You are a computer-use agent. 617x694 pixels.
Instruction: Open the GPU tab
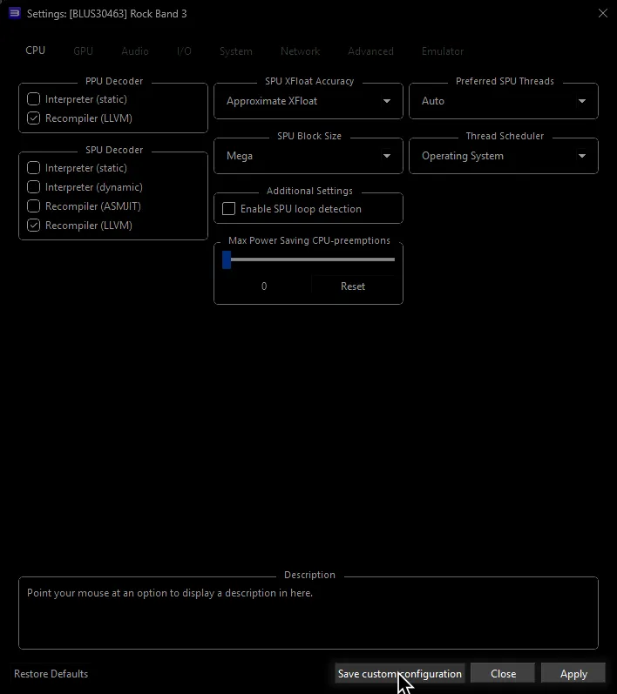(84, 51)
